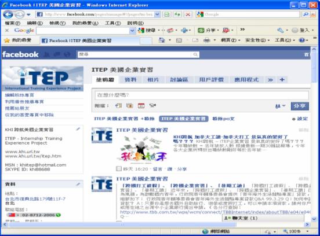Image resolution: width=320 pixels, height=236 pixels.
Task: Click the Facebook friend requests icon
Action: coord(47,54)
